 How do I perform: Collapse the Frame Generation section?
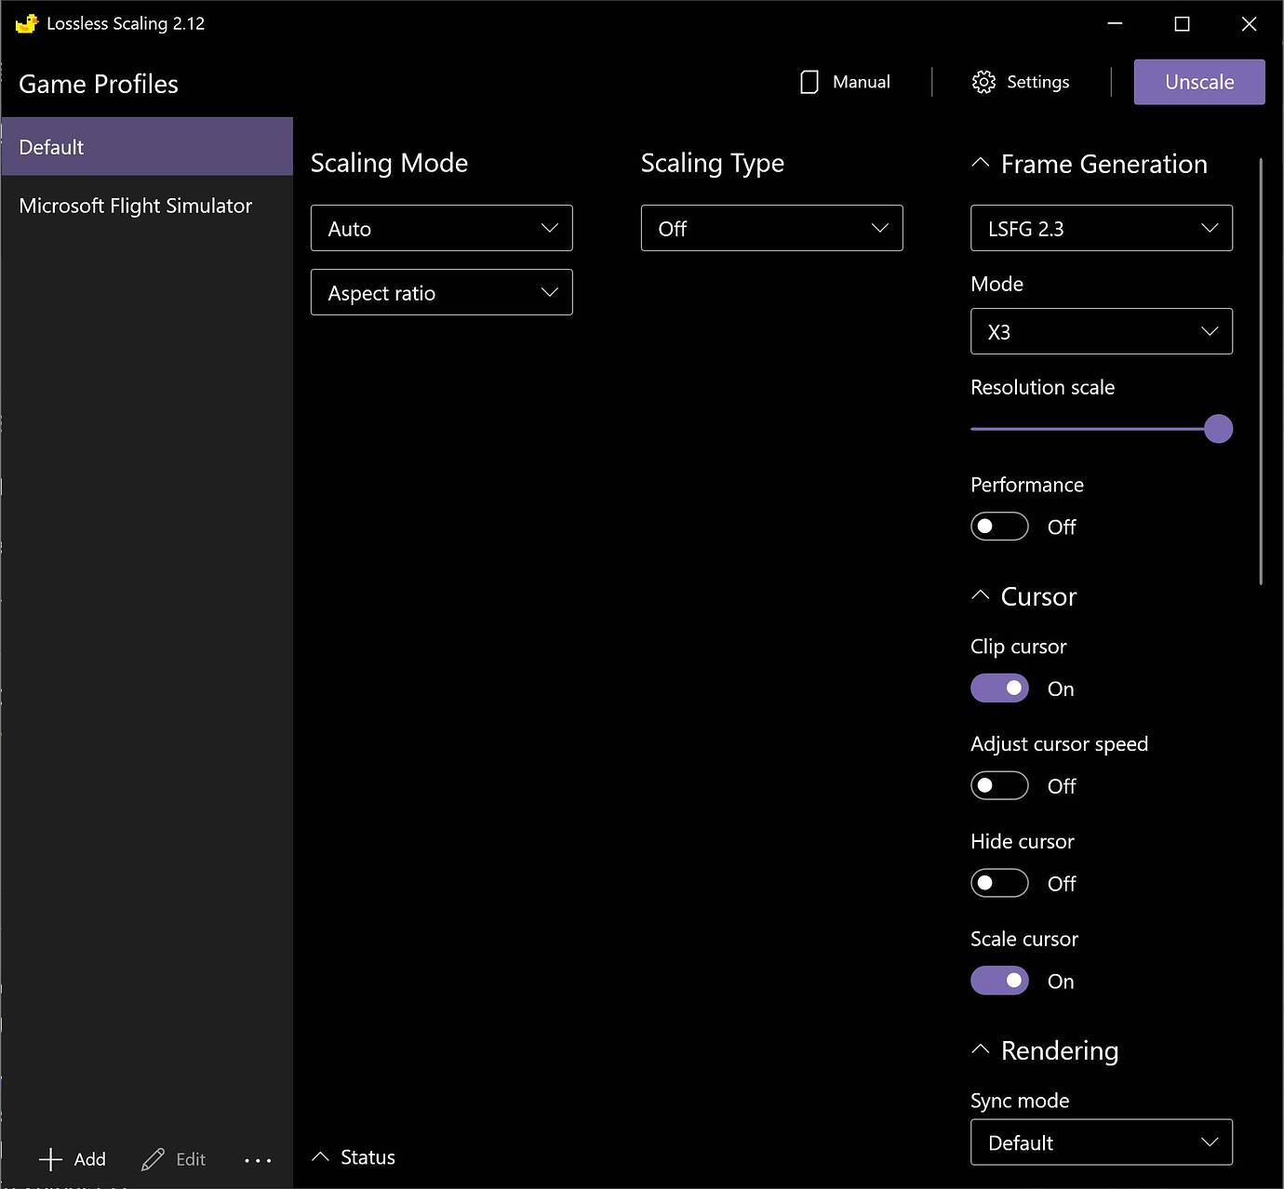(x=980, y=163)
